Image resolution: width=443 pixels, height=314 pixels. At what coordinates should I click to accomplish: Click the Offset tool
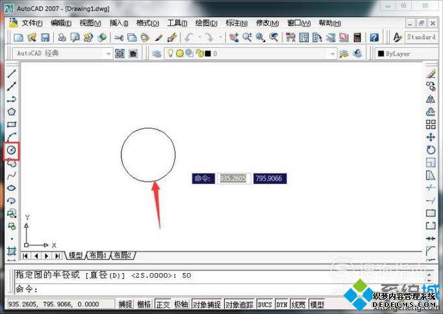(431, 112)
